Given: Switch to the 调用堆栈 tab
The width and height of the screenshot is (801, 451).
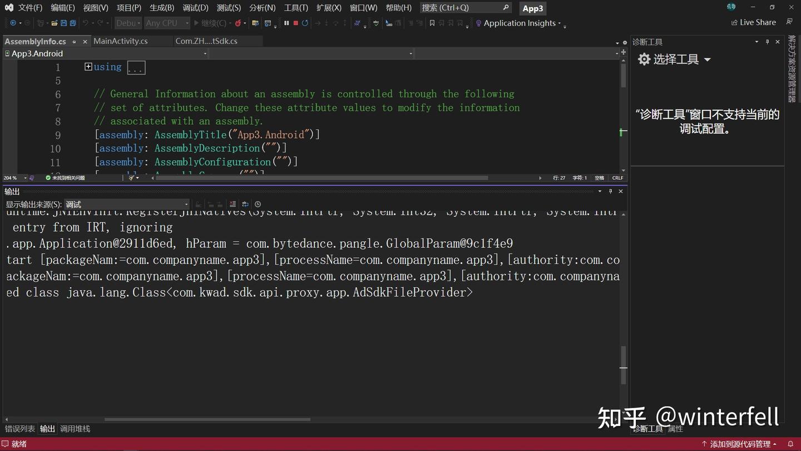Looking at the screenshot, I should tap(75, 429).
